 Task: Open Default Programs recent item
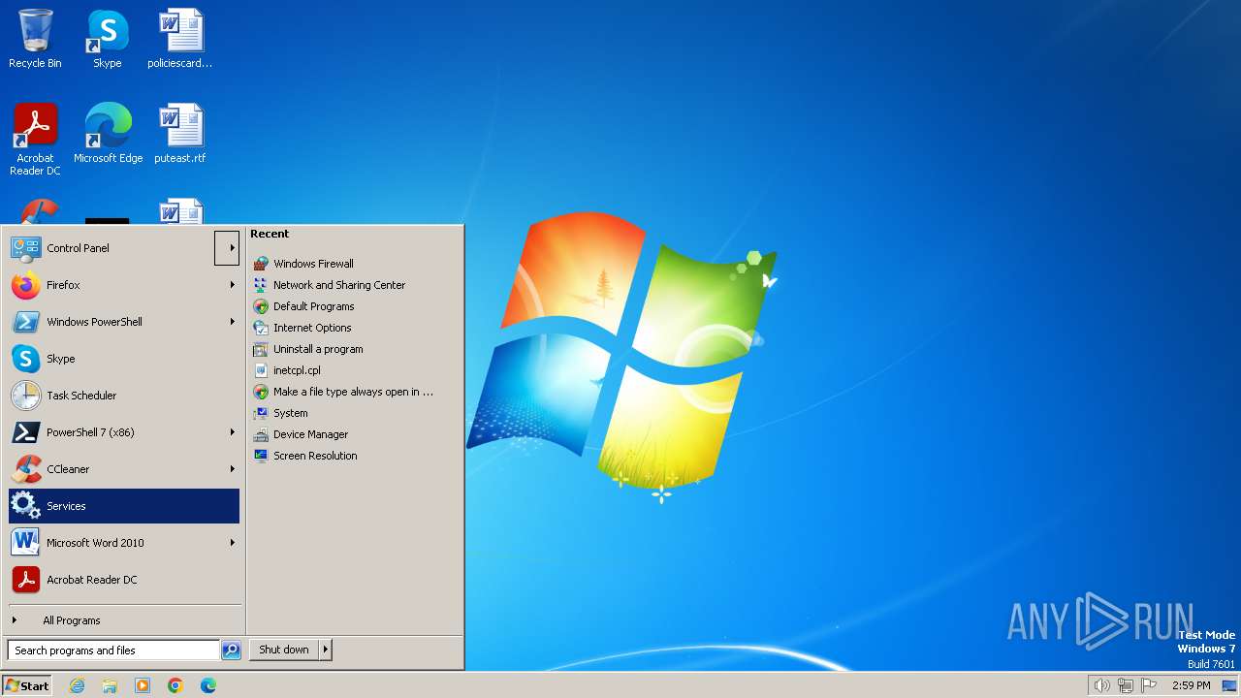coord(303,306)
